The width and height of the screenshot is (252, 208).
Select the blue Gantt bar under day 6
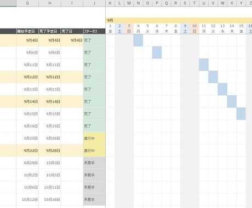[157, 53]
